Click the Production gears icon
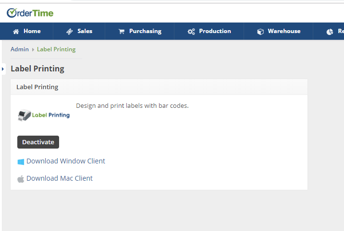Screen dimensions: 344x231 pos(191,32)
